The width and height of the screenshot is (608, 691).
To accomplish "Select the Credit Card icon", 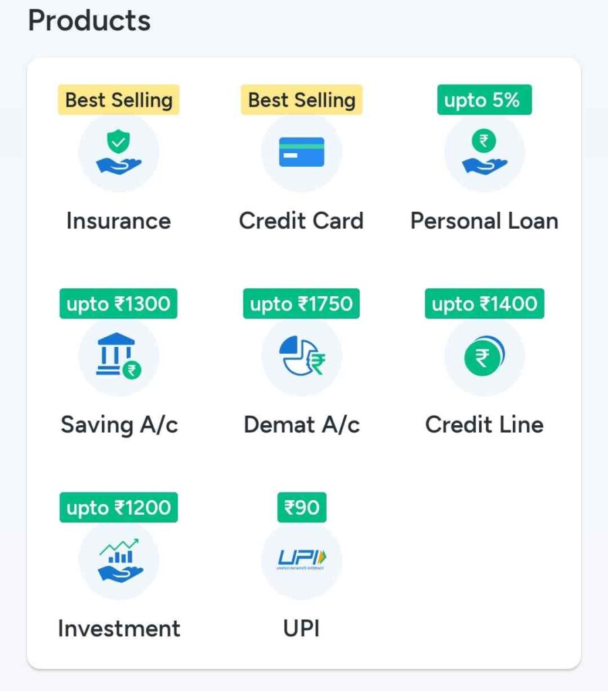I will 302,153.
